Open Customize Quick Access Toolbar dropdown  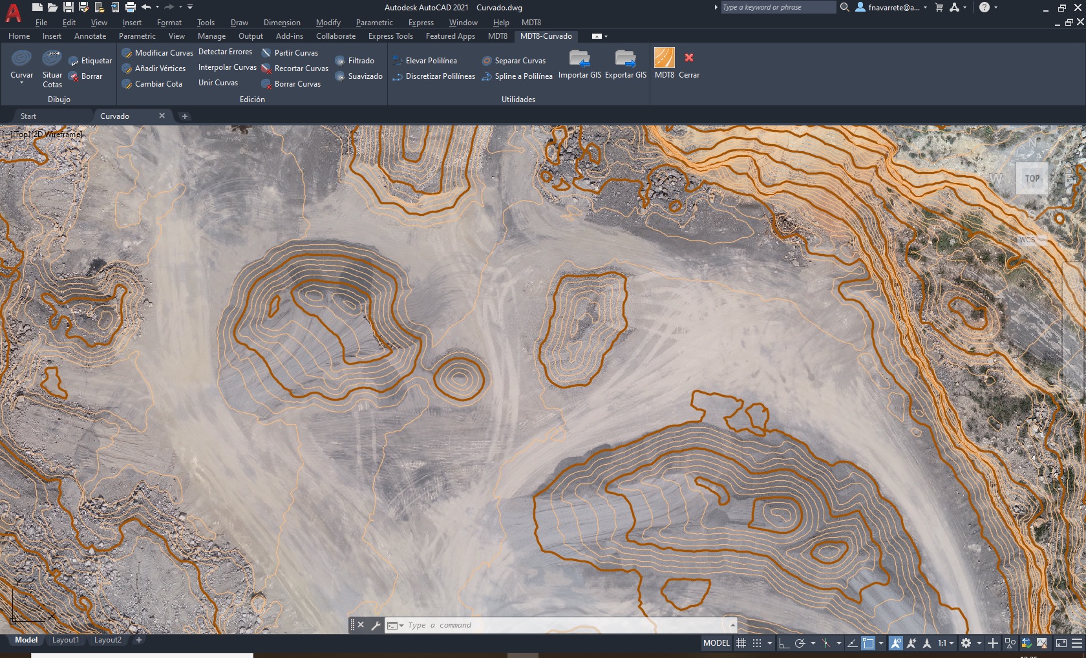[x=190, y=7]
